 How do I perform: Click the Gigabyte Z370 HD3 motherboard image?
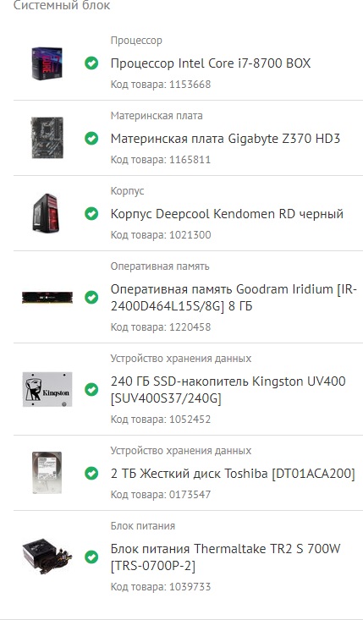47,138
